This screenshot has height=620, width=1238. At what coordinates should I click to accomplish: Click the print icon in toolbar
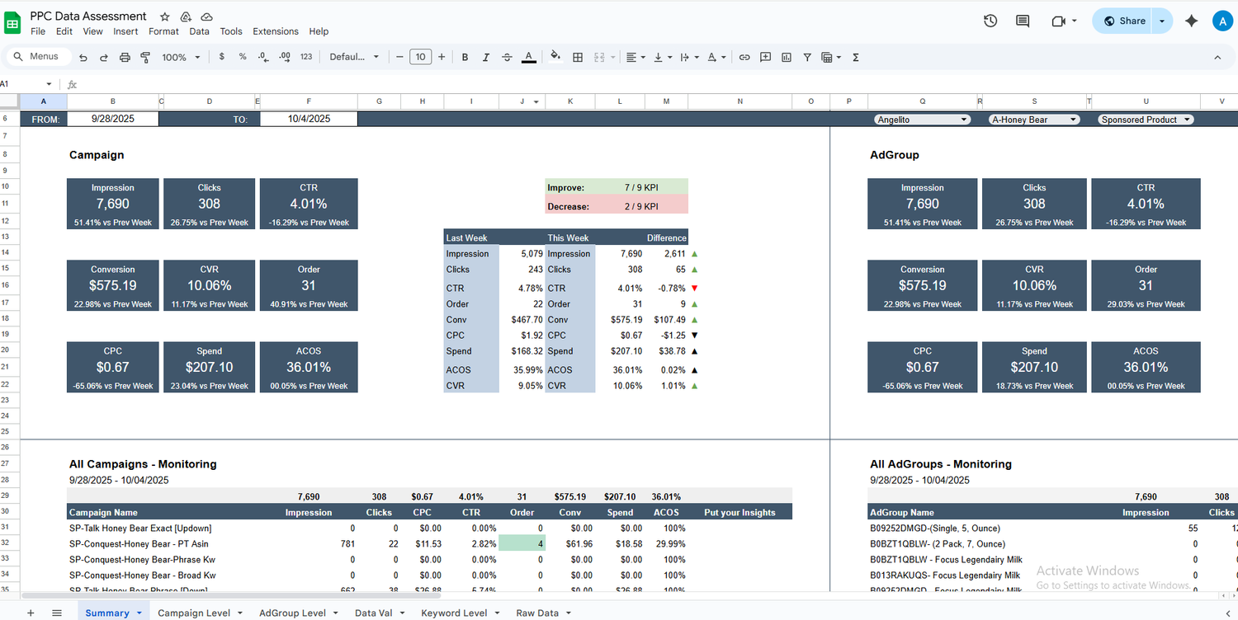125,57
